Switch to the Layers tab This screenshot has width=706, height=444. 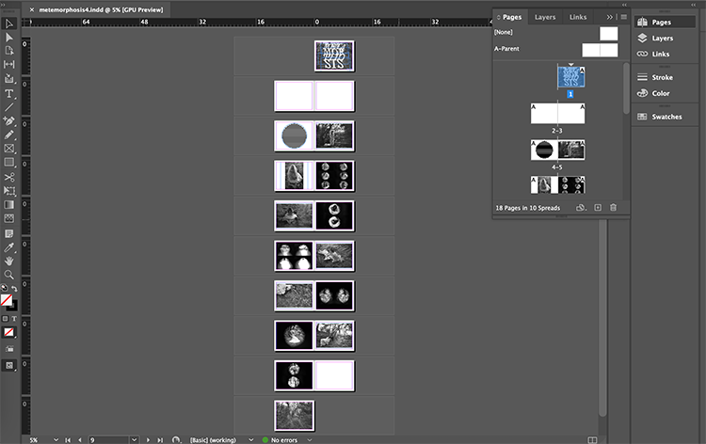tap(544, 17)
